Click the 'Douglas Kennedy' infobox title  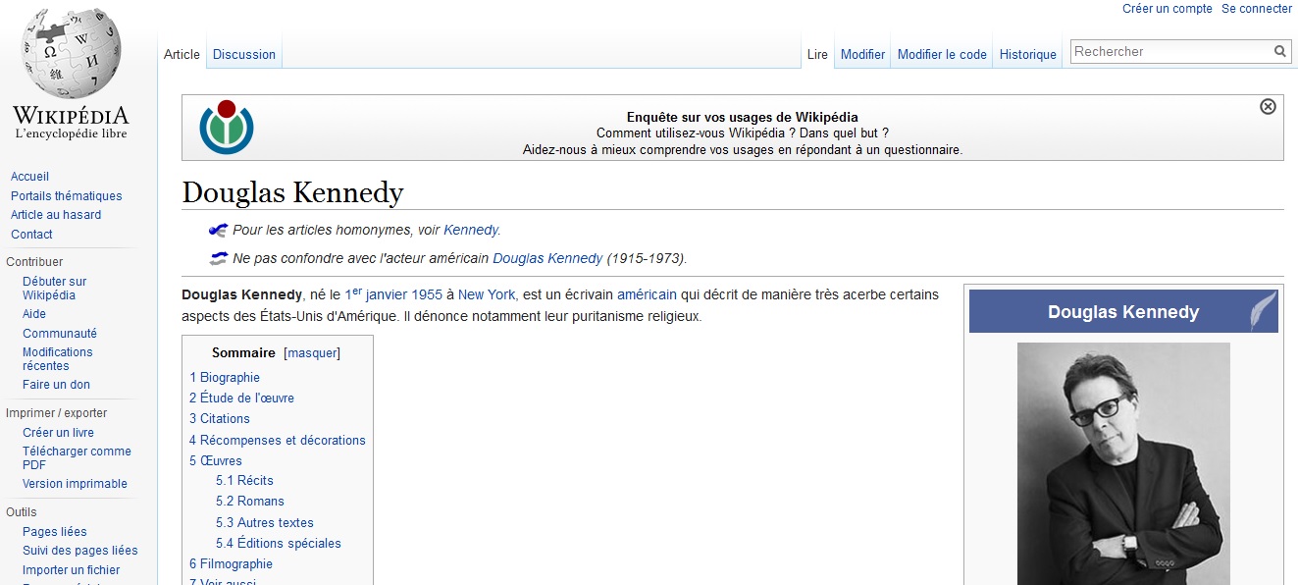click(x=1123, y=312)
